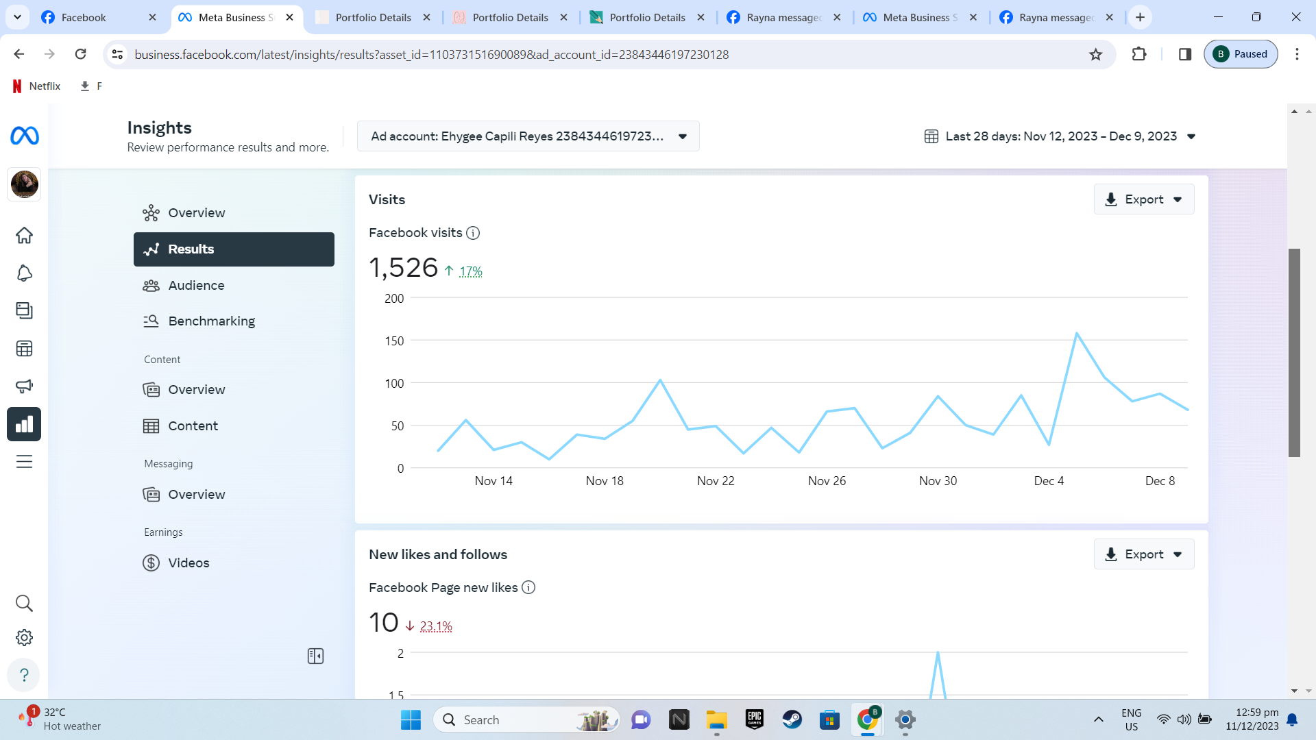Expand the Visits Export dropdown
Screen dimensions: 1316x740
tap(1143, 199)
